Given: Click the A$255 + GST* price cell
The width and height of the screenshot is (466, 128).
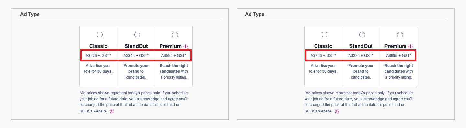Looking at the screenshot, I should tap(323, 56).
